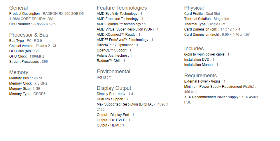Select the Memory Type GDDR5 line
The width and height of the screenshot is (280, 141).
point(27,94)
